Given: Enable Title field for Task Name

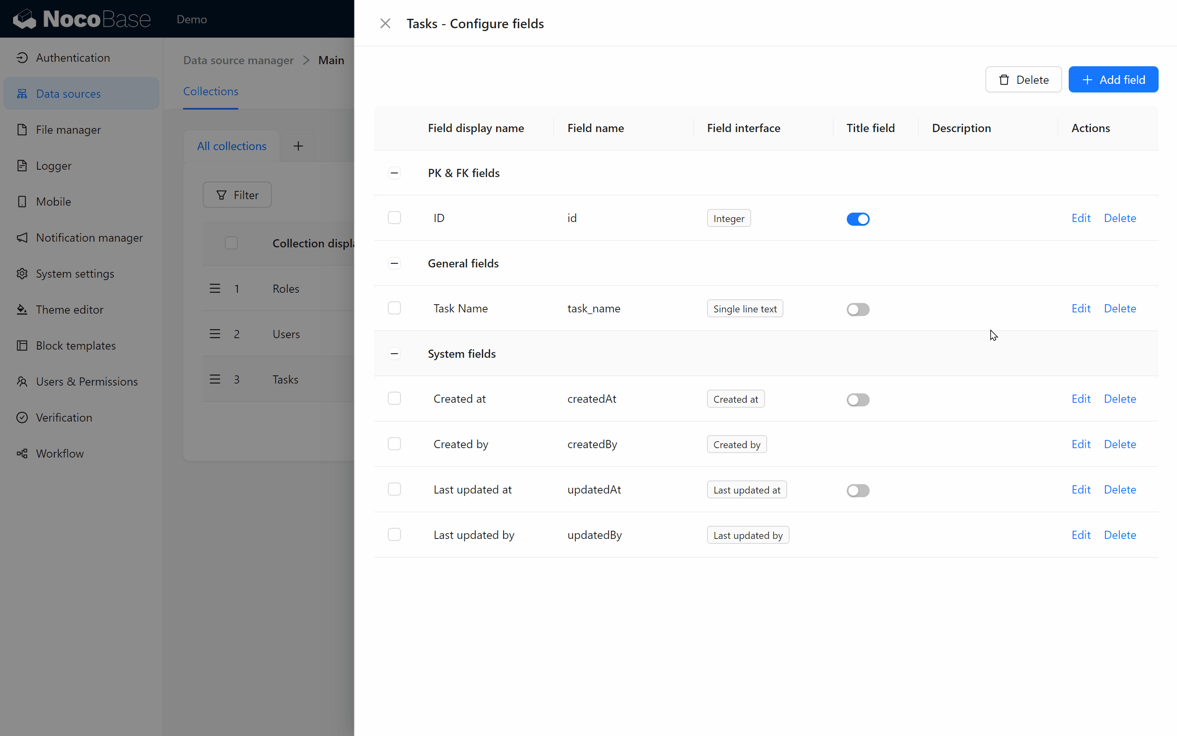Looking at the screenshot, I should tap(857, 309).
